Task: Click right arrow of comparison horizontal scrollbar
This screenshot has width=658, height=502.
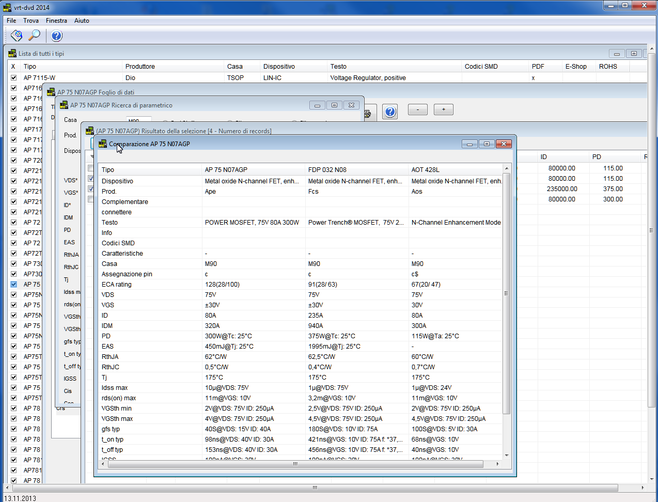Action: (x=497, y=464)
